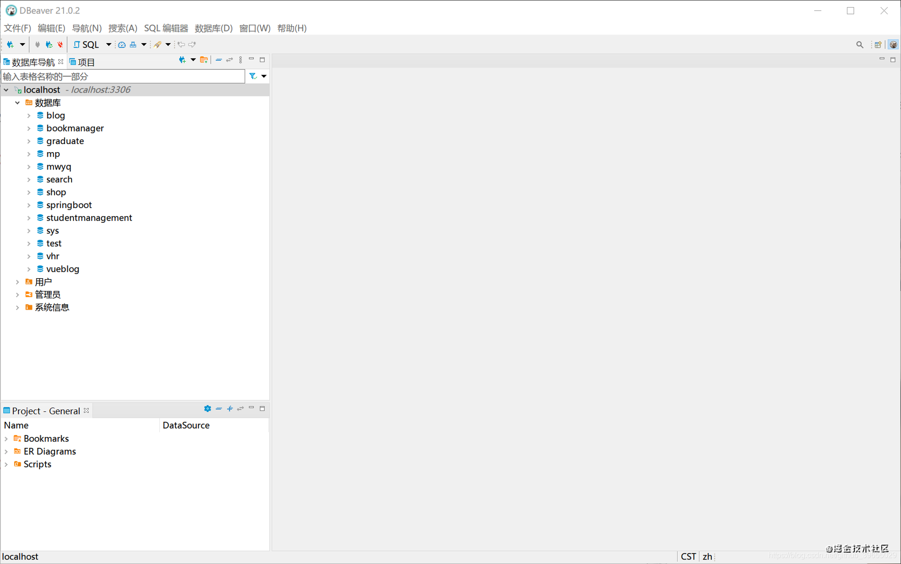Open the 数据库(D) menu

point(214,28)
